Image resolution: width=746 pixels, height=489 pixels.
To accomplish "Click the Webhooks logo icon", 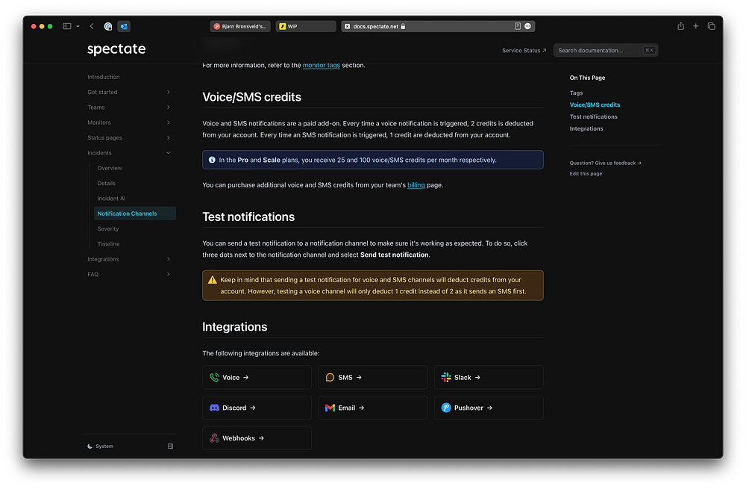I will click(x=214, y=438).
